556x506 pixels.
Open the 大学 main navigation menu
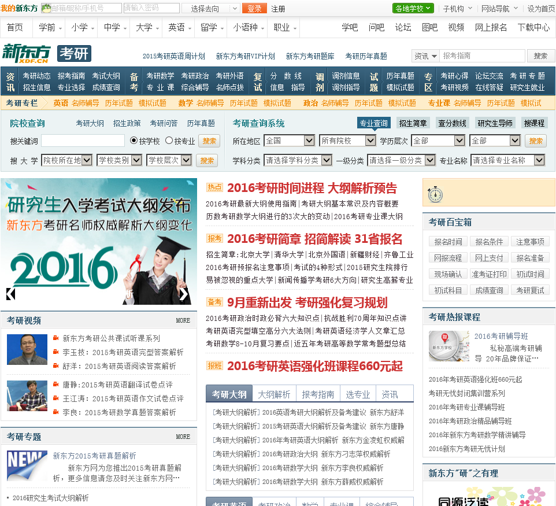click(147, 27)
